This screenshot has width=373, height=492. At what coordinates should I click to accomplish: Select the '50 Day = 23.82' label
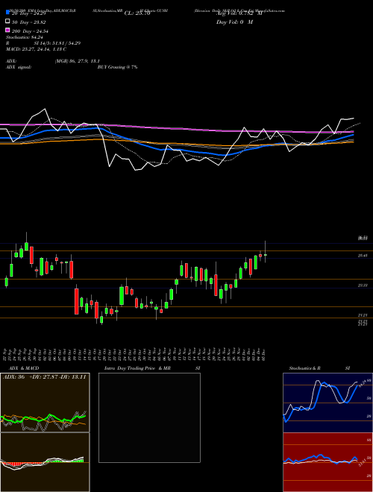click(29, 22)
